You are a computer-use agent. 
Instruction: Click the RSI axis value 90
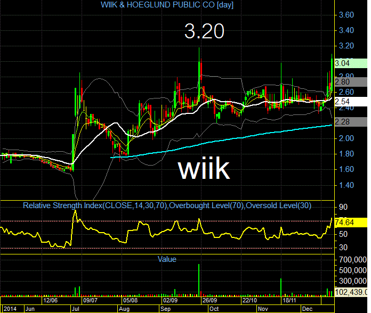click(343, 207)
